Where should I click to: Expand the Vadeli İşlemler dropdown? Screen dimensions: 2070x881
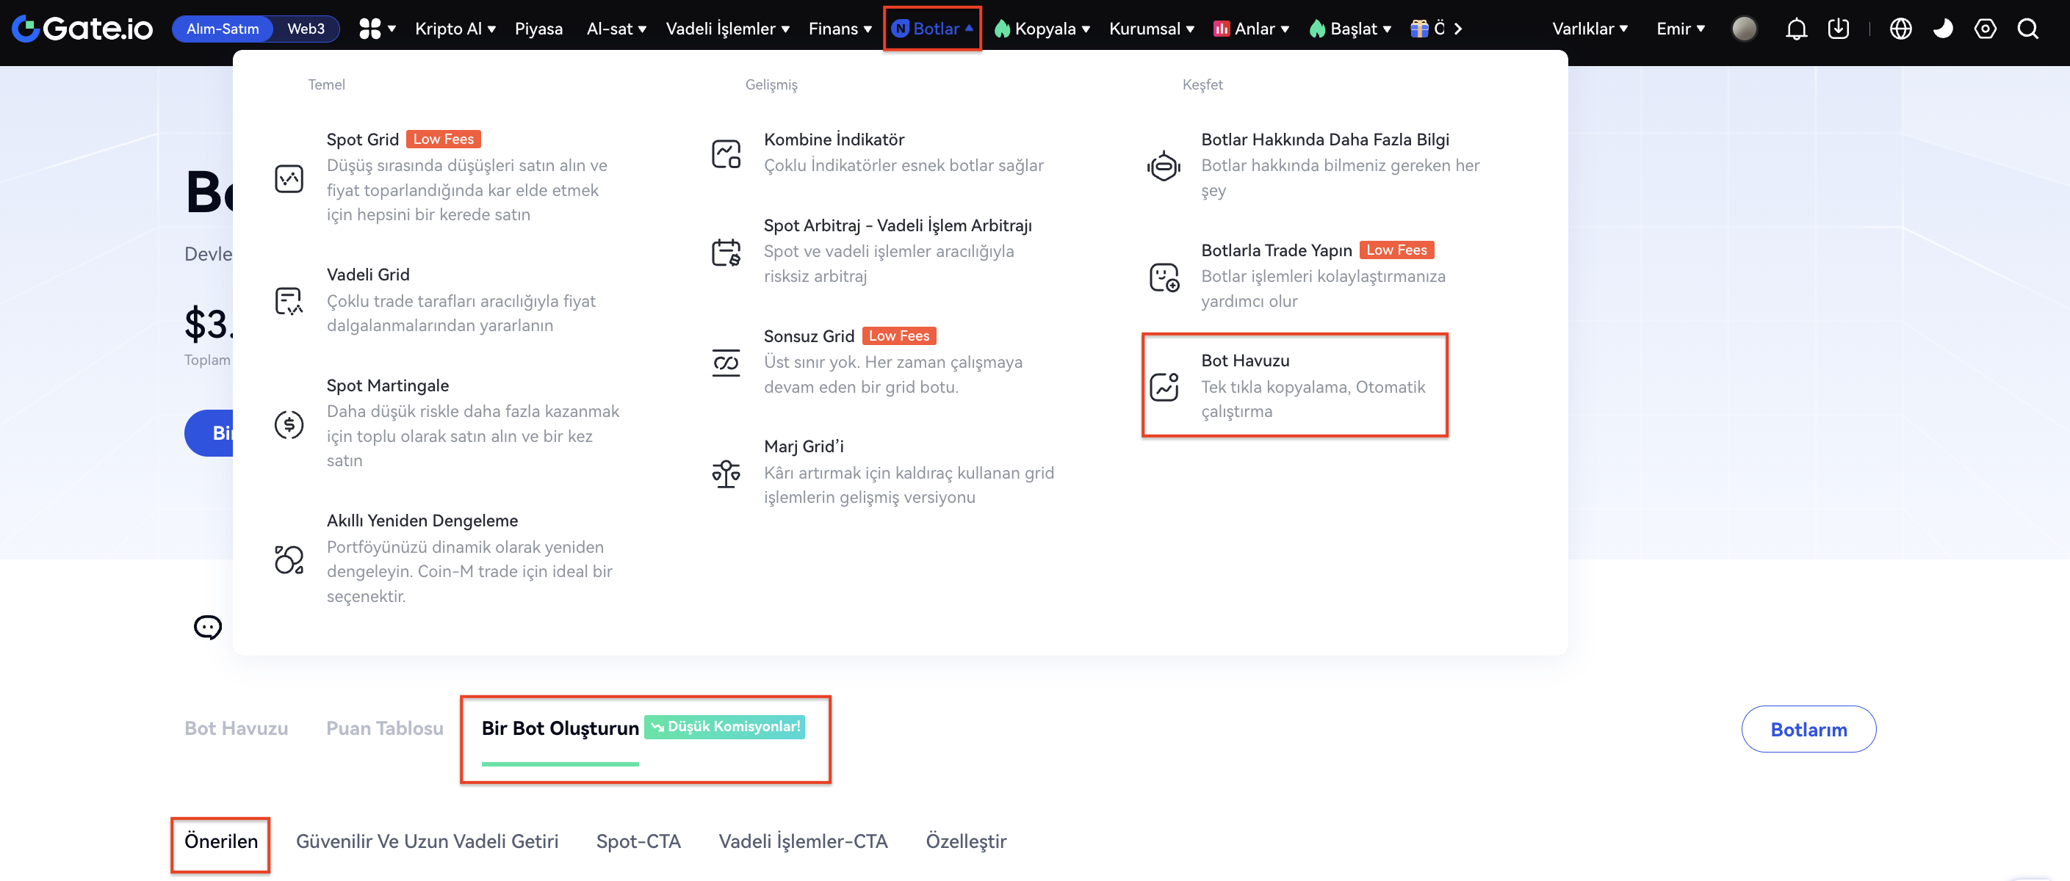click(x=727, y=29)
